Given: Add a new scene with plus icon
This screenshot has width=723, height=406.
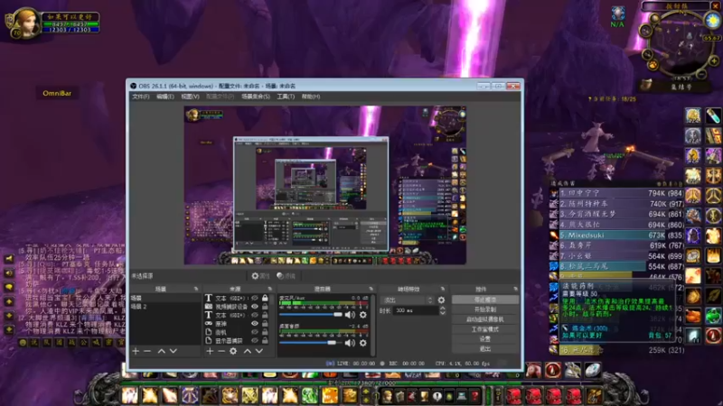Looking at the screenshot, I should 136,351.
